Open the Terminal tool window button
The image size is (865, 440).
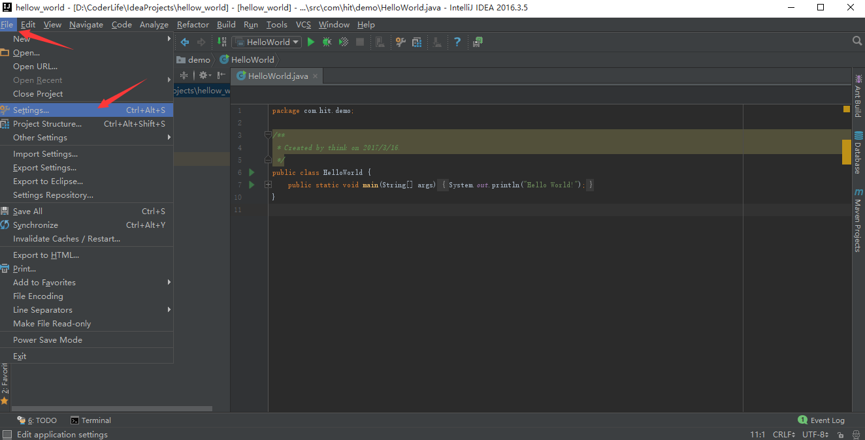[91, 420]
